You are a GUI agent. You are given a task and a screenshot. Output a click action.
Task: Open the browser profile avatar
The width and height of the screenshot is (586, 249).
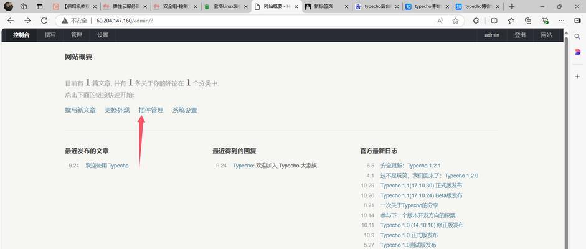coord(8,6)
